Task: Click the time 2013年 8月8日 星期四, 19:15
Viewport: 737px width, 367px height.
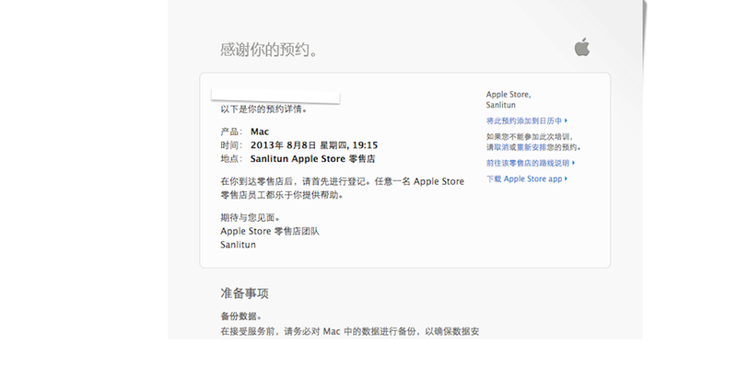Action: tap(314, 145)
